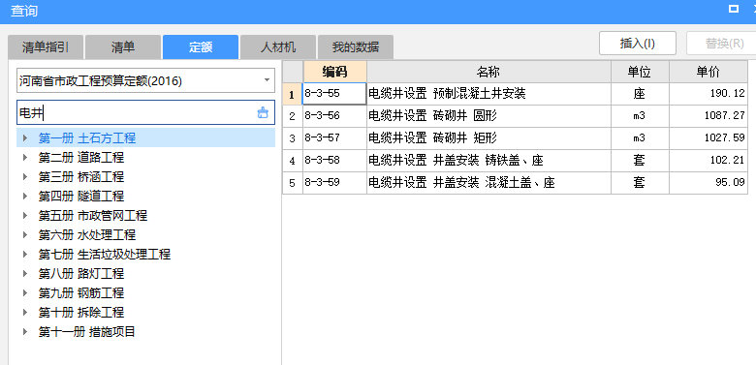
Task: Select 第七册 生活垃圾处理工程 tree item
Action: (x=105, y=255)
